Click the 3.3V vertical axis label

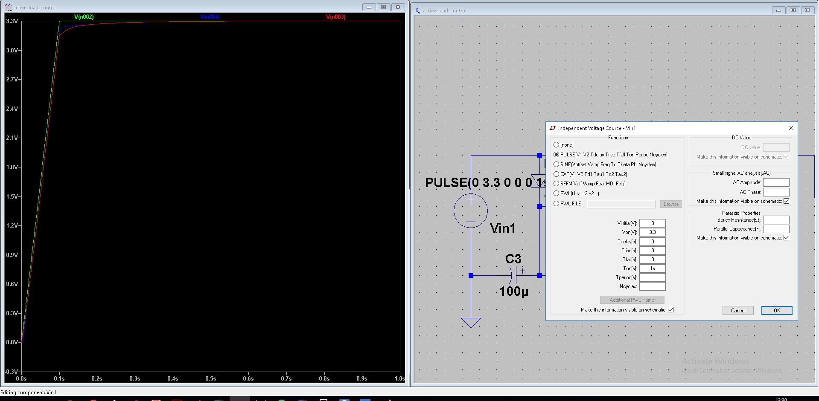[x=12, y=21]
